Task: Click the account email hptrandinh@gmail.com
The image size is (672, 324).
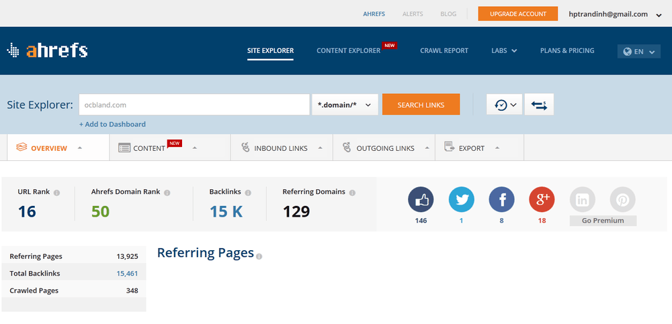Action: point(608,14)
